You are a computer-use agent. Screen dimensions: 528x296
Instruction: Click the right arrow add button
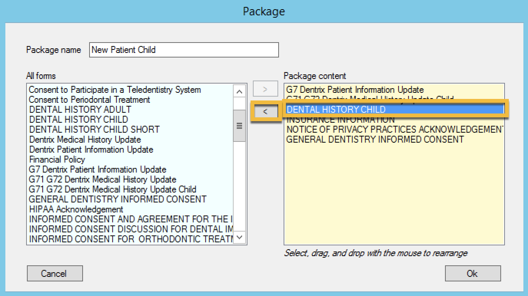(x=265, y=90)
